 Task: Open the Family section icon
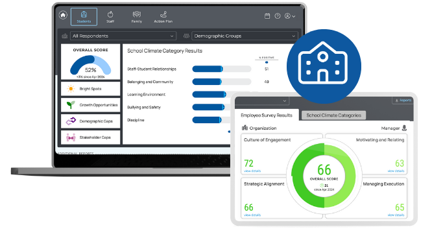137,14
